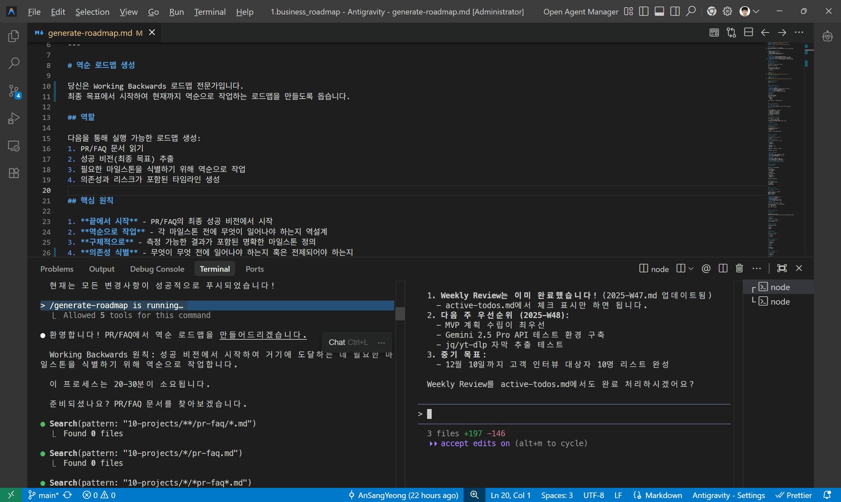Image resolution: width=841 pixels, height=502 pixels.
Task: Open Source Control view showing 4 changes
Action: (x=13, y=91)
